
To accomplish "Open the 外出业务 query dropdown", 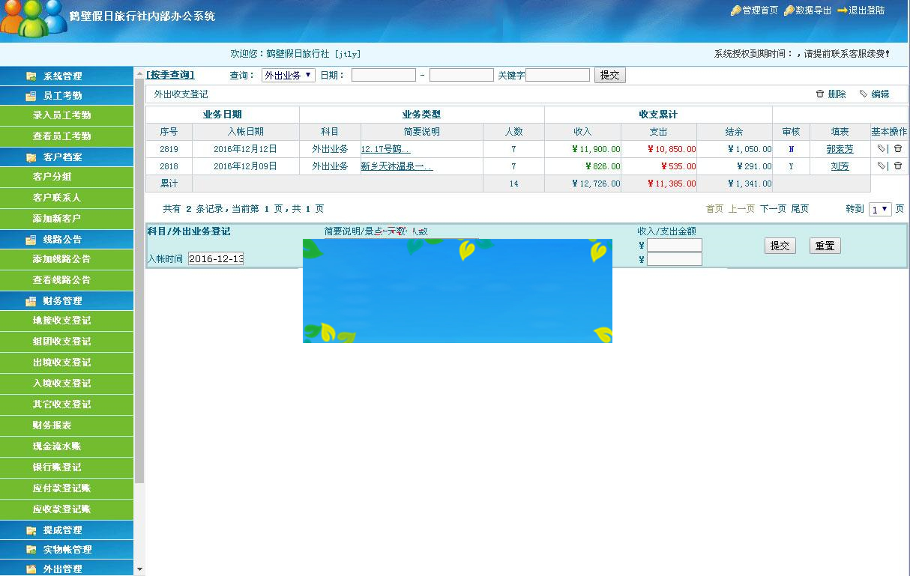I will [x=288, y=74].
